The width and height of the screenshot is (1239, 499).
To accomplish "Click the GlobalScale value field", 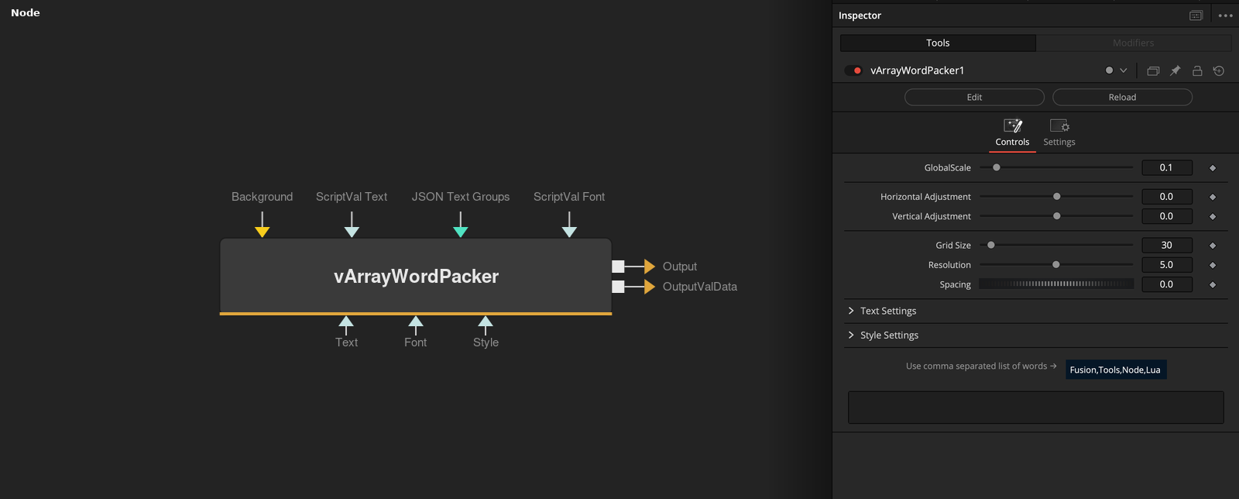I will (x=1167, y=167).
